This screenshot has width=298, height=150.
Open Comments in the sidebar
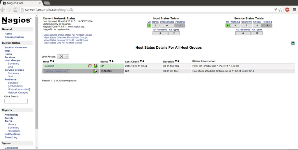[x=11, y=148]
